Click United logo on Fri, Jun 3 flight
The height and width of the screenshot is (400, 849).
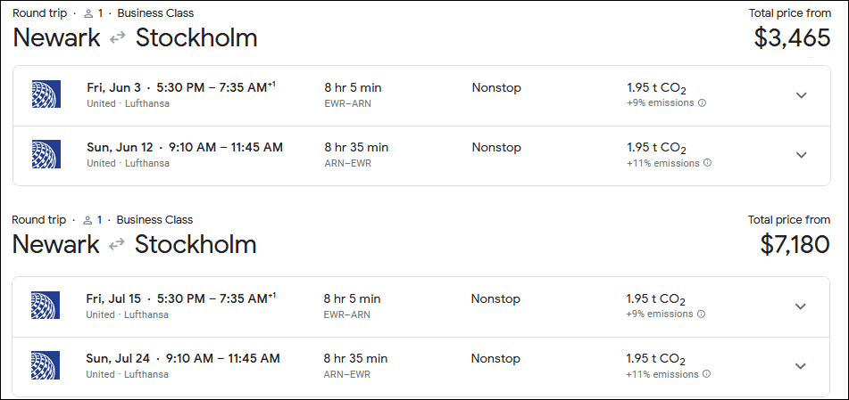point(46,94)
